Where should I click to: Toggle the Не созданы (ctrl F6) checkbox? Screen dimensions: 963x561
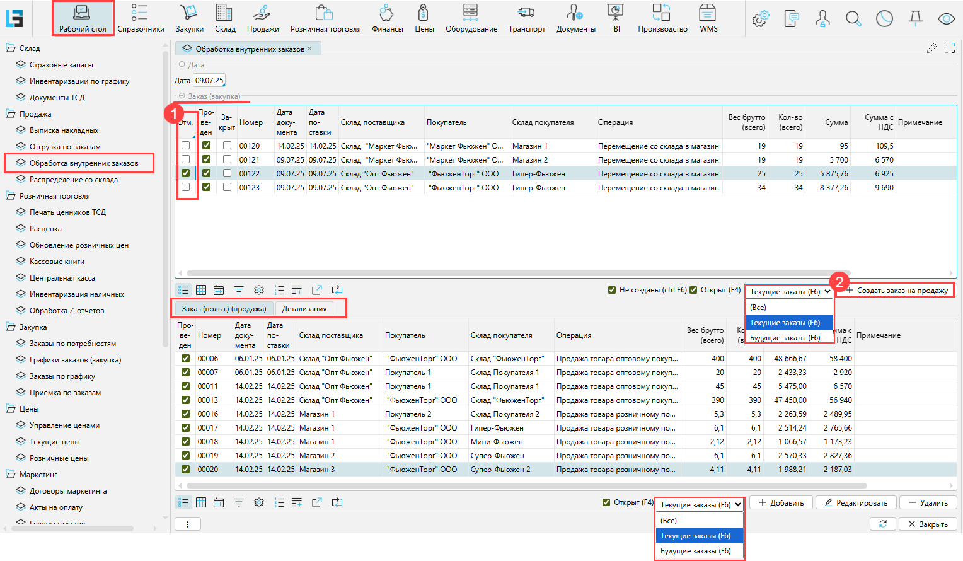pos(612,290)
